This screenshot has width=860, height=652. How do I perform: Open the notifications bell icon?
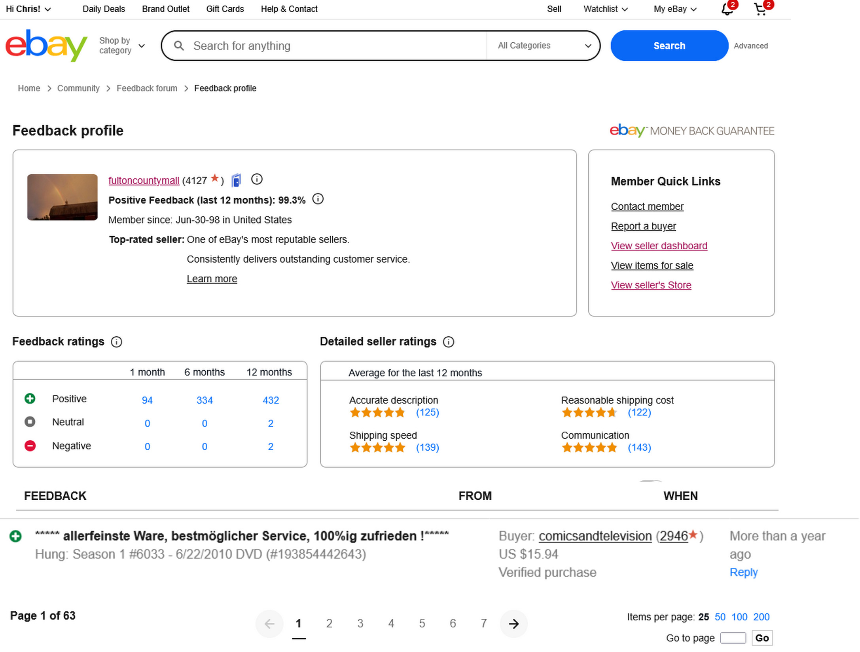(x=727, y=9)
